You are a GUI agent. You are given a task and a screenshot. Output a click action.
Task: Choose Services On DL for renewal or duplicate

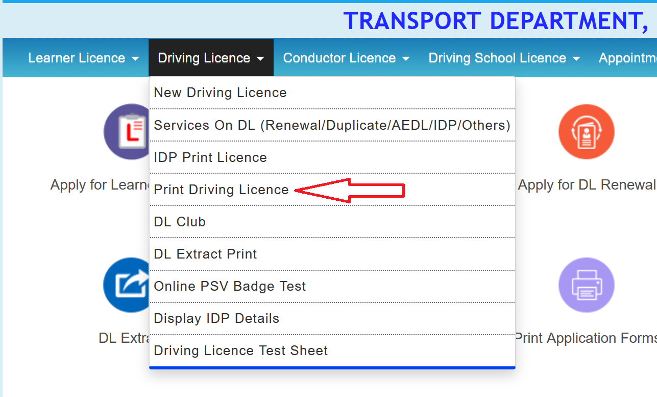332,125
